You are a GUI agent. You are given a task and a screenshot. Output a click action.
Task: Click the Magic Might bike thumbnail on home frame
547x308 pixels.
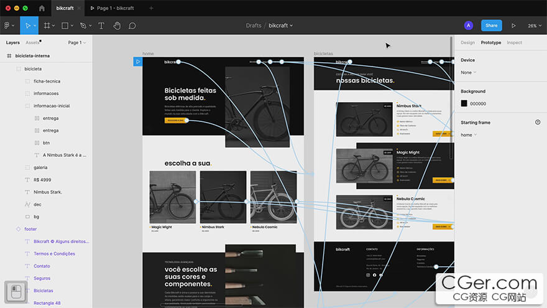[173, 197]
